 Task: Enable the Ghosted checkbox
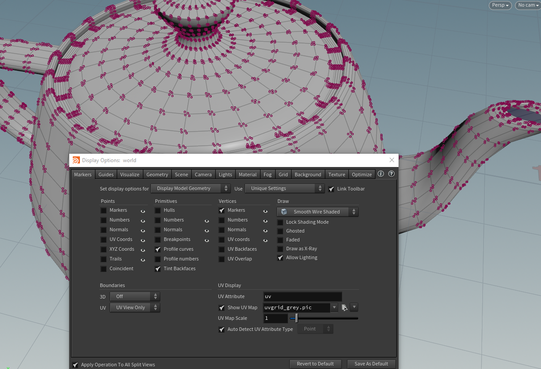(x=280, y=231)
